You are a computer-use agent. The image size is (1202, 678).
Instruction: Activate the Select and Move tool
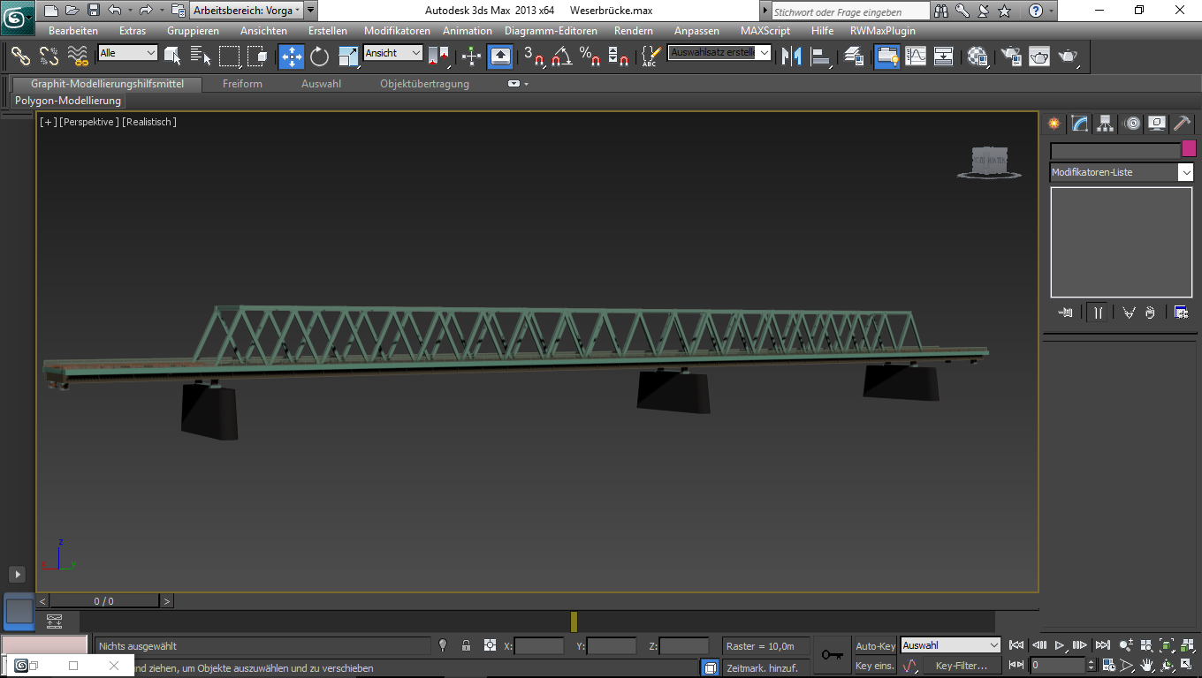click(x=292, y=56)
